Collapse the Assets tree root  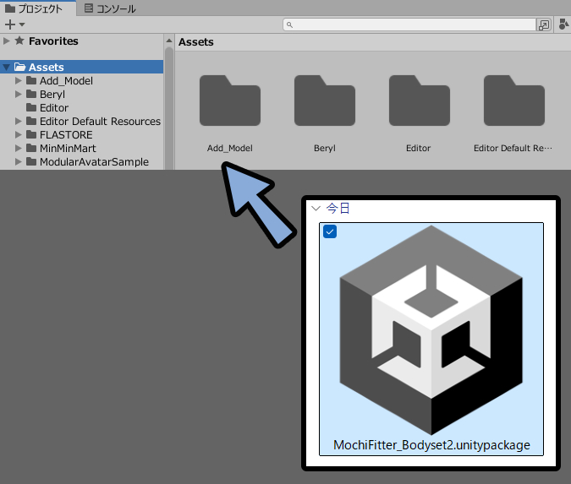[x=7, y=68]
